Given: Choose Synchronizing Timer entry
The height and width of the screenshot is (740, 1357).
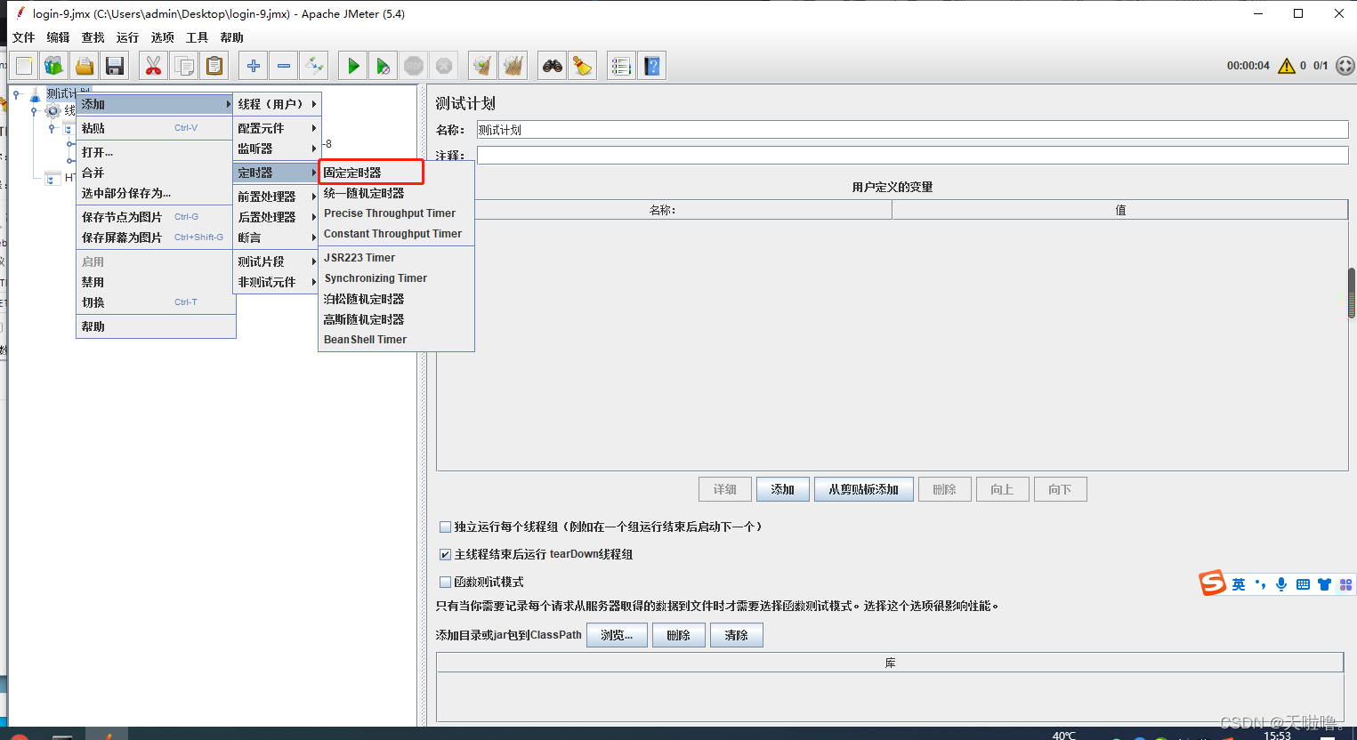Looking at the screenshot, I should click(396, 278).
